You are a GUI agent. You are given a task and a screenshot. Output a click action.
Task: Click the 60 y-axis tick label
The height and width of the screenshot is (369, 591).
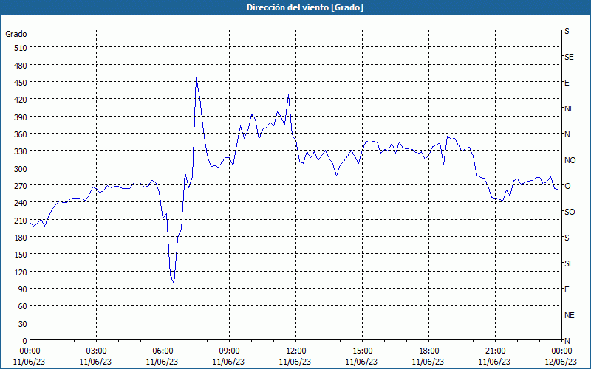point(23,306)
